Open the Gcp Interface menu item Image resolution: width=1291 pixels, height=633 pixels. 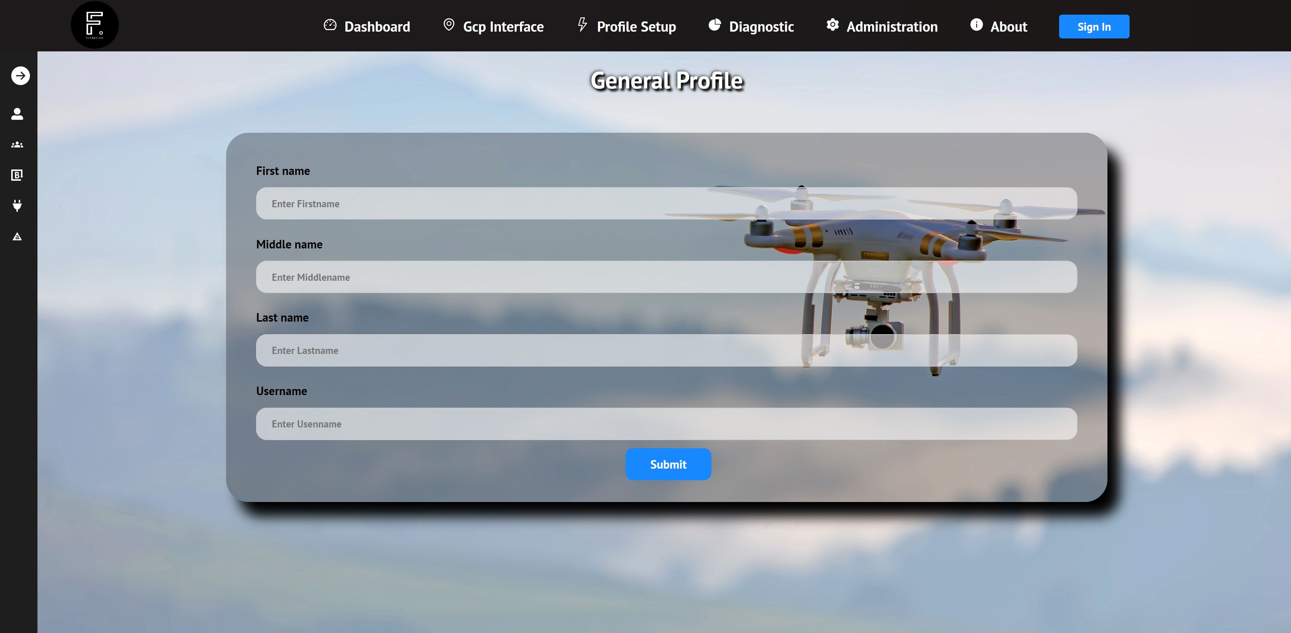click(x=503, y=27)
